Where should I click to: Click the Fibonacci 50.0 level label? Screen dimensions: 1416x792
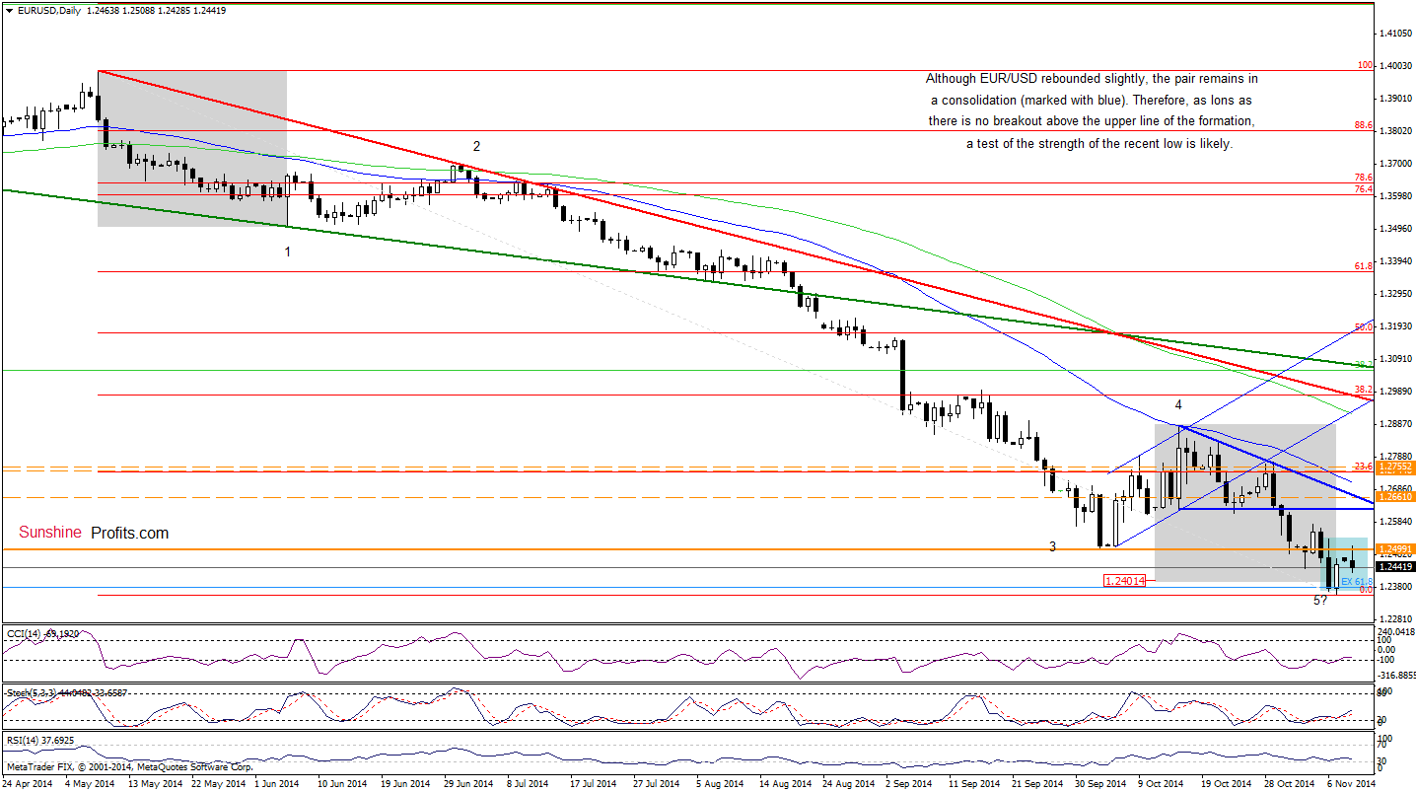(x=1365, y=326)
